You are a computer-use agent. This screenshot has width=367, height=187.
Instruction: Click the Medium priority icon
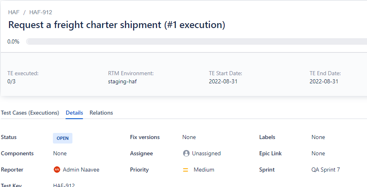point(186,170)
